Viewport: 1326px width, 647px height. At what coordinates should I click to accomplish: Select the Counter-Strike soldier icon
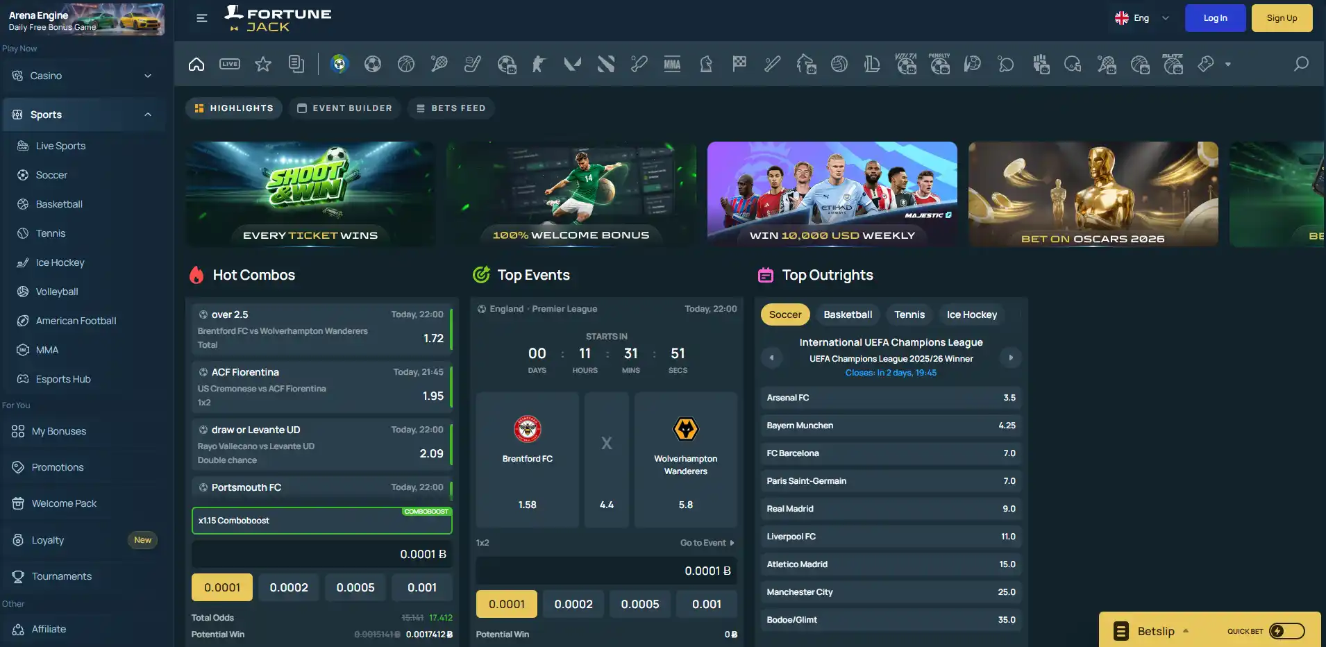tap(539, 65)
